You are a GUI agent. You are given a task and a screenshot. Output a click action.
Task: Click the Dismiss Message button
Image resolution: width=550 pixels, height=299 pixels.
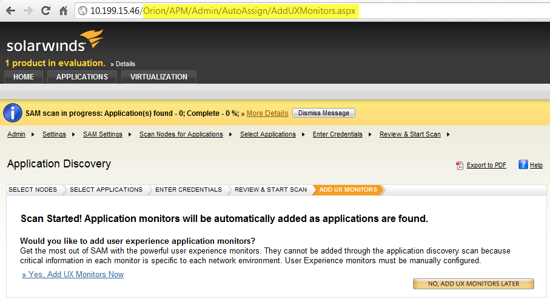tap(323, 113)
